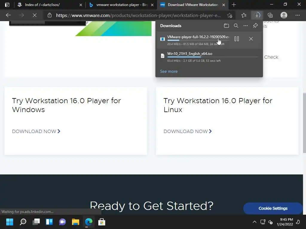This screenshot has width=306, height=229.
Task: Click Win10_21H1_English_x64.iso download entry
Action: [x=209, y=57]
